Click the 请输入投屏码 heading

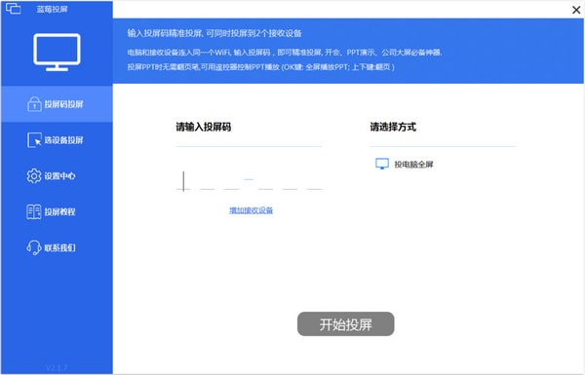204,127
